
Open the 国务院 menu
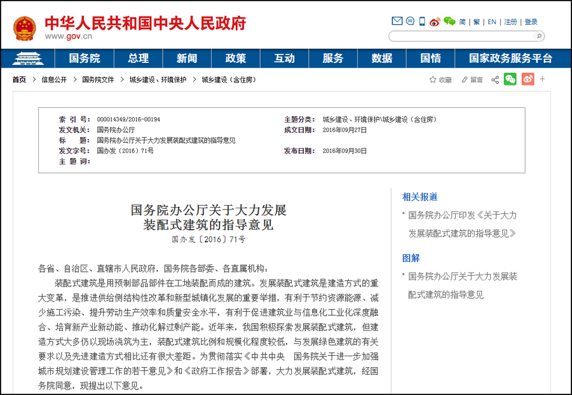pyautogui.click(x=85, y=58)
